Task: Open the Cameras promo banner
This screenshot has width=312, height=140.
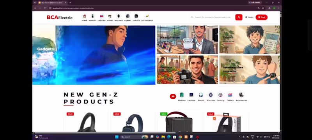Action: [187, 70]
